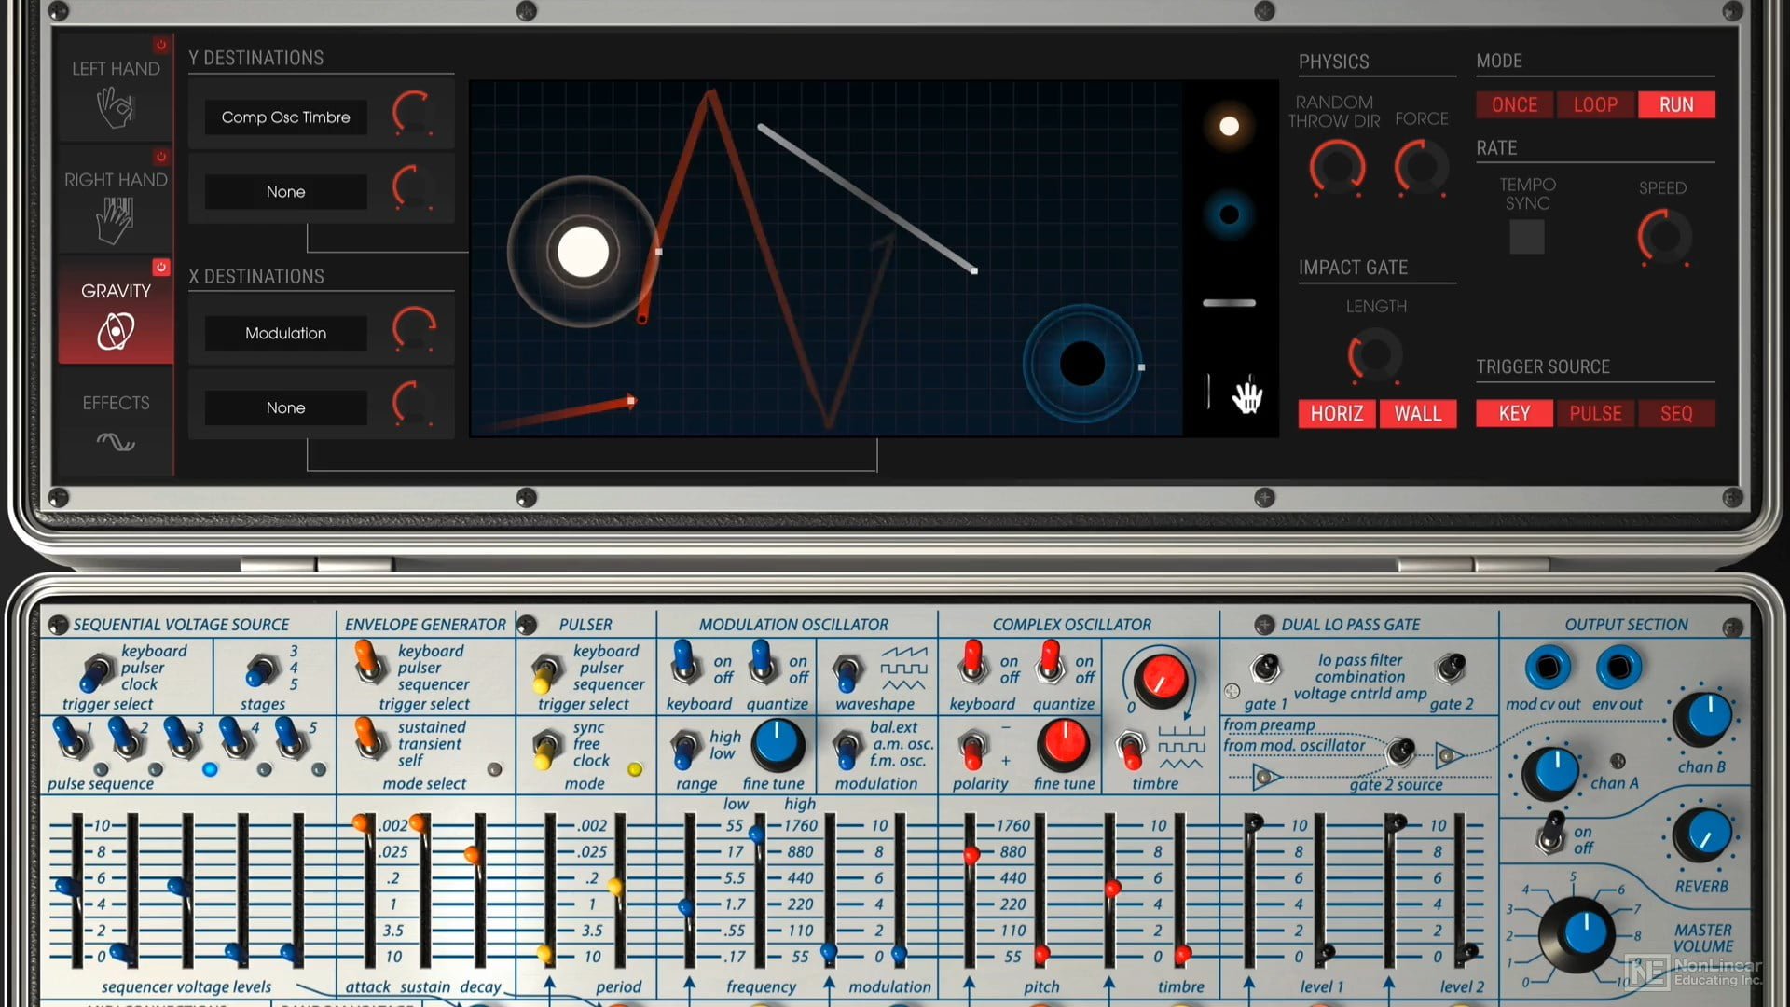Click the WALL boundary mode icon
This screenshot has width=1790, height=1007.
pyautogui.click(x=1417, y=413)
